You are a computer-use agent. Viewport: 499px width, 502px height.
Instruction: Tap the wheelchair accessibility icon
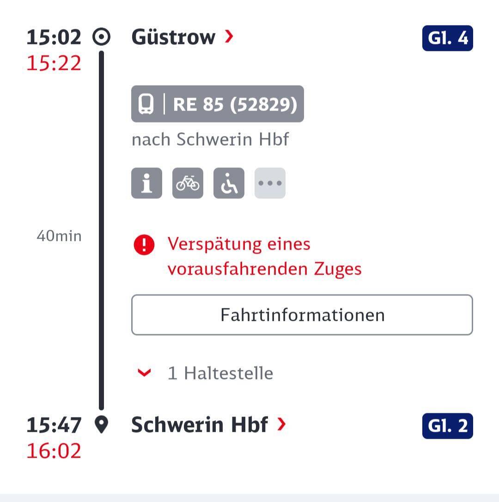click(x=229, y=183)
